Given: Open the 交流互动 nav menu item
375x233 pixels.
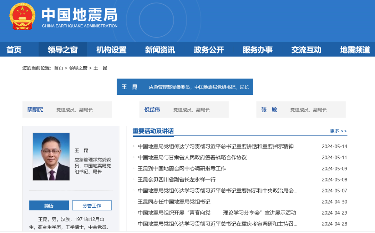Looking at the screenshot, I should click(x=306, y=50).
